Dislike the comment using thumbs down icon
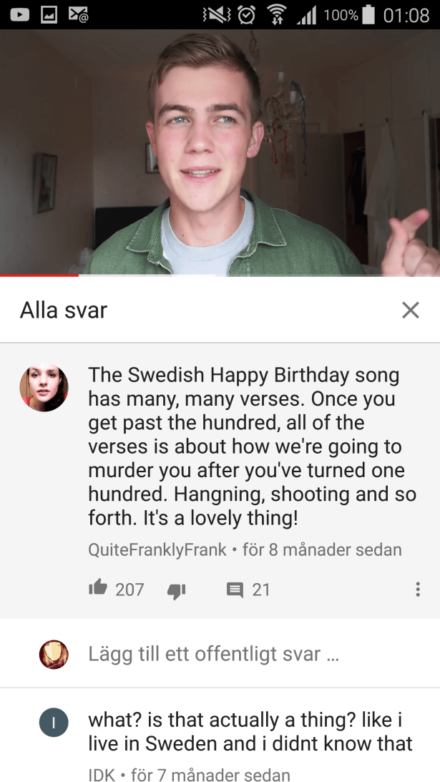The height and width of the screenshot is (782, 440). [x=176, y=591]
